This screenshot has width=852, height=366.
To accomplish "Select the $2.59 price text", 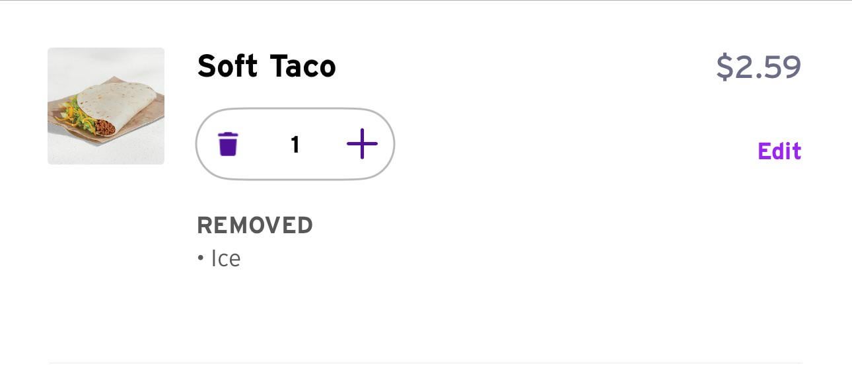I will (x=758, y=67).
